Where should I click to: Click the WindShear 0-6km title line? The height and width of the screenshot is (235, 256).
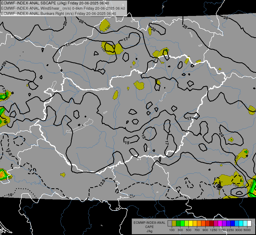pyautogui.click(x=63, y=8)
